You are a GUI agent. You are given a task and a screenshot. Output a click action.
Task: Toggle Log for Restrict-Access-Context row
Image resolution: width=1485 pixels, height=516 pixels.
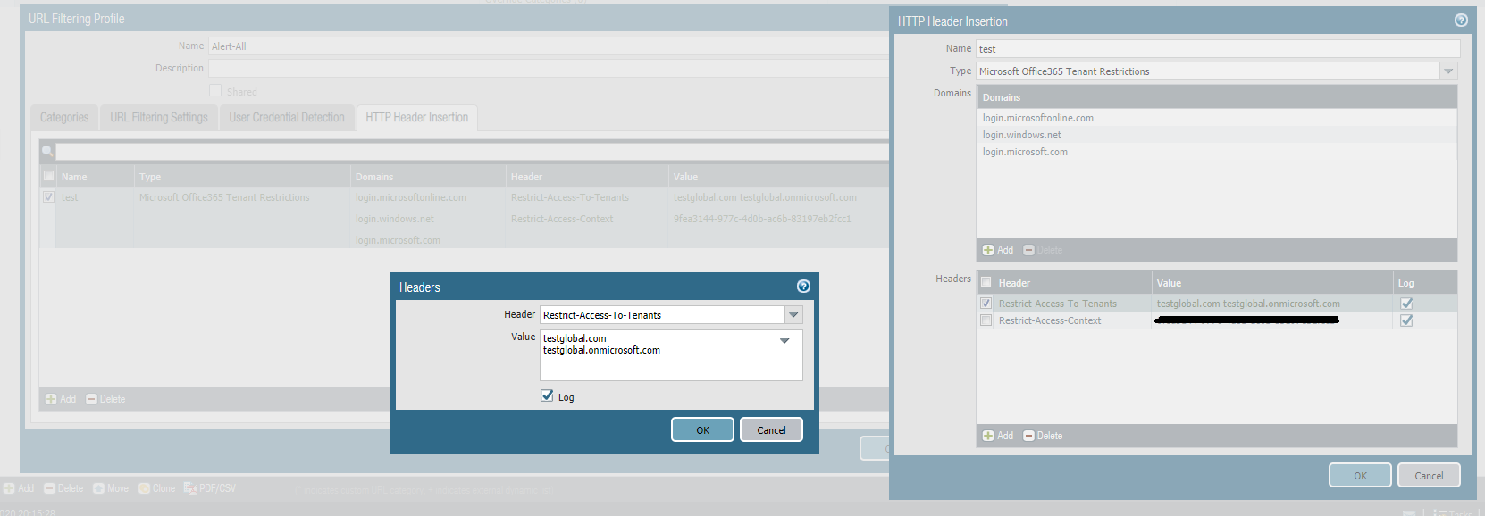1406,320
